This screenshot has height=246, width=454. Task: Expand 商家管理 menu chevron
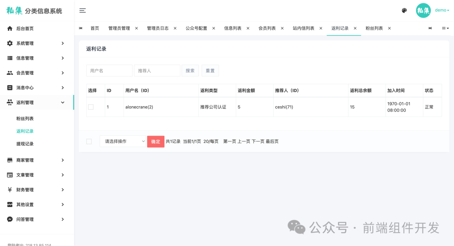[63, 160]
